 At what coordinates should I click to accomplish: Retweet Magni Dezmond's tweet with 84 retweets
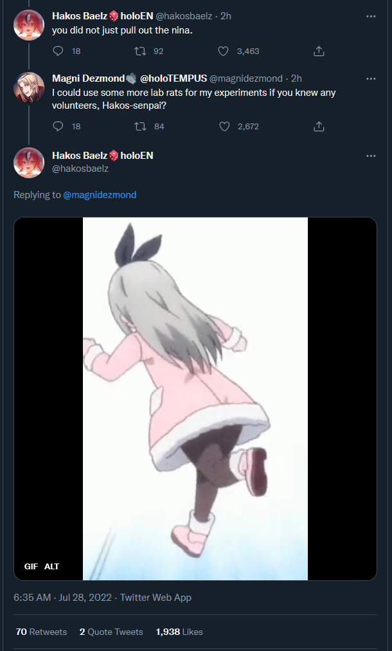[140, 126]
